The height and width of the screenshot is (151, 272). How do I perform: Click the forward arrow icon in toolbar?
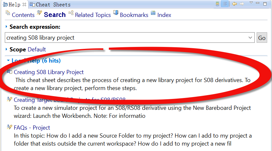click(x=242, y=4)
